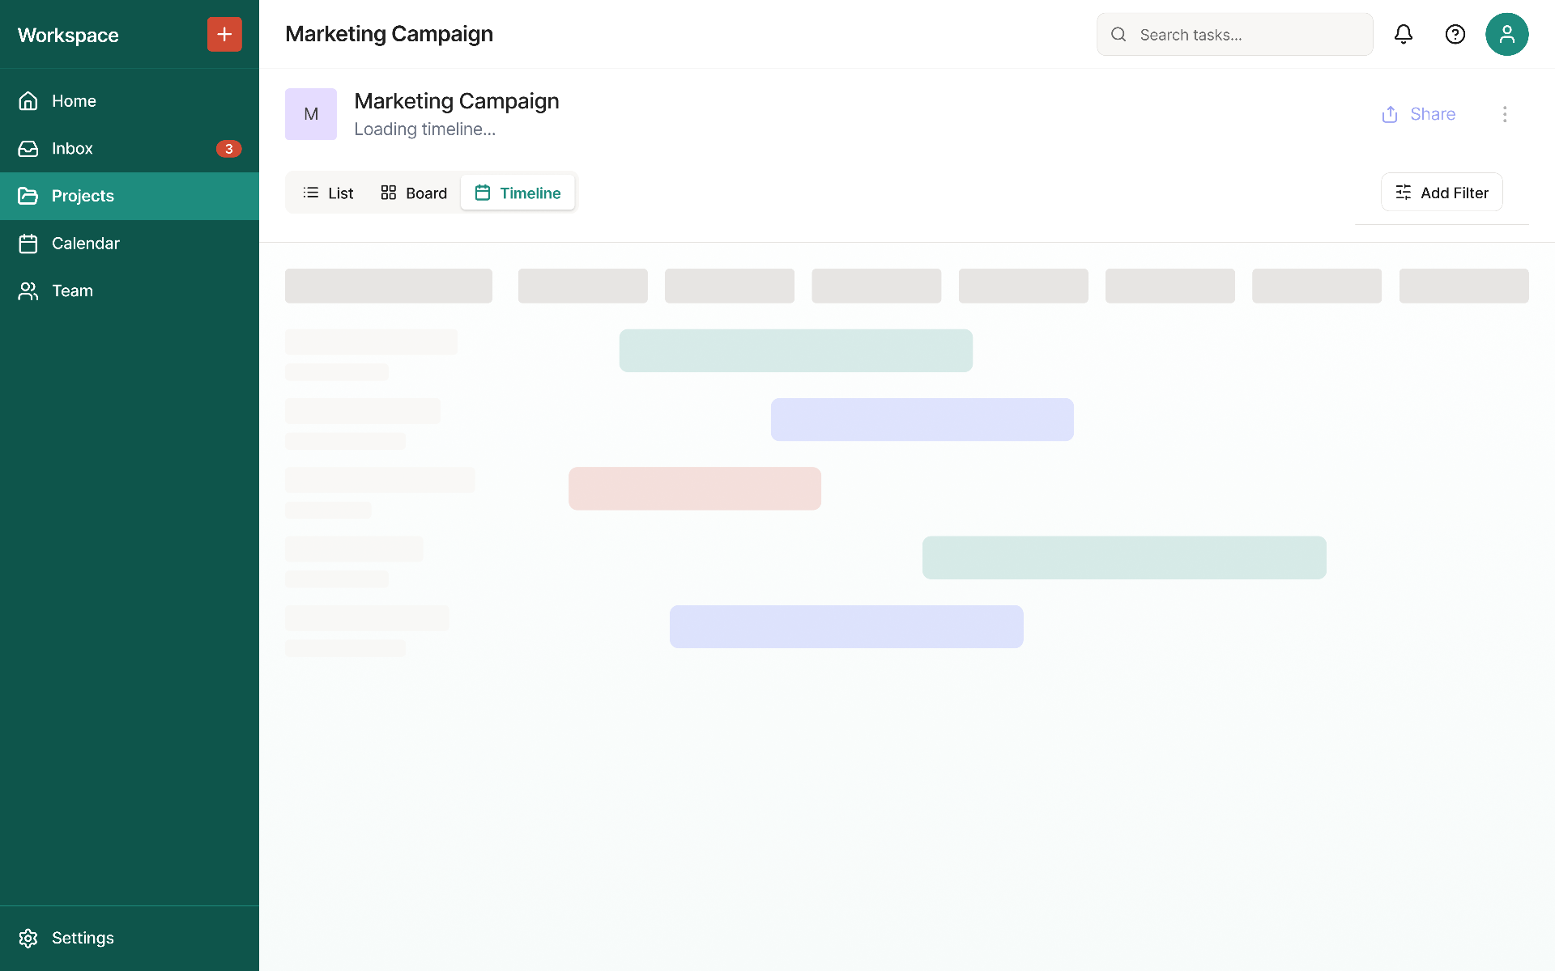Select Projects in the sidebar
This screenshot has width=1555, height=971.
(x=130, y=196)
